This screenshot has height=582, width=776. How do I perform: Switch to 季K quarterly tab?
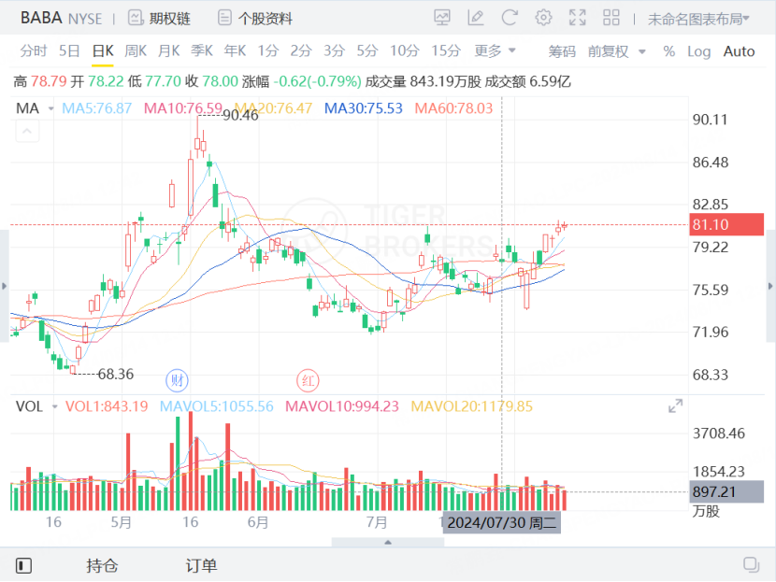point(202,50)
